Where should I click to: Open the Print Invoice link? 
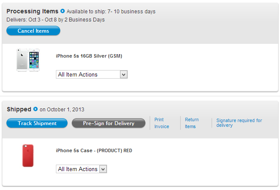point(162,123)
